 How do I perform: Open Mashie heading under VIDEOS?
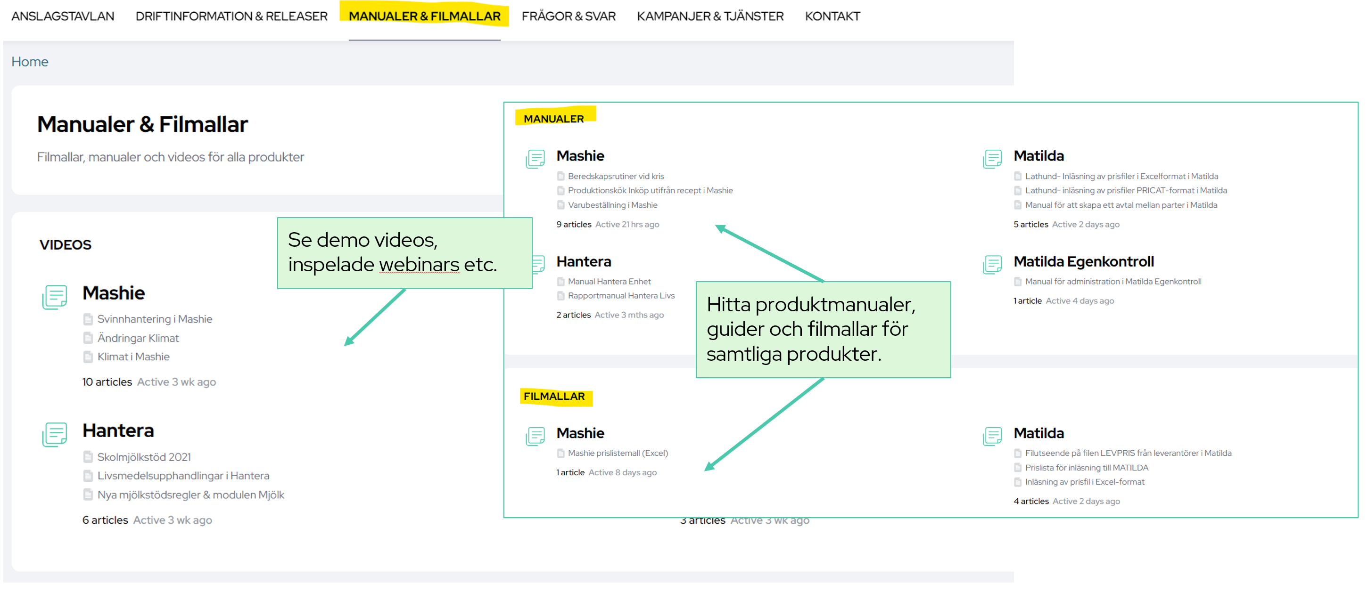pyautogui.click(x=114, y=293)
